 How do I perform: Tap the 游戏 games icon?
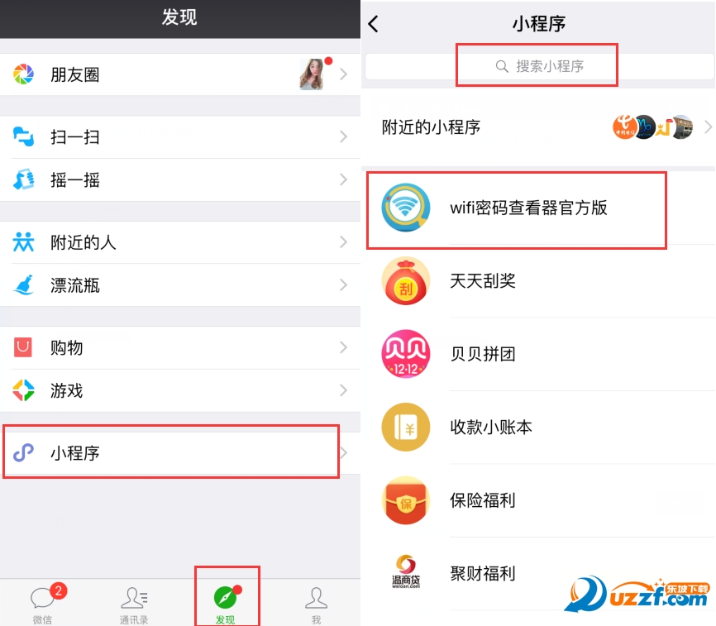tap(23, 390)
